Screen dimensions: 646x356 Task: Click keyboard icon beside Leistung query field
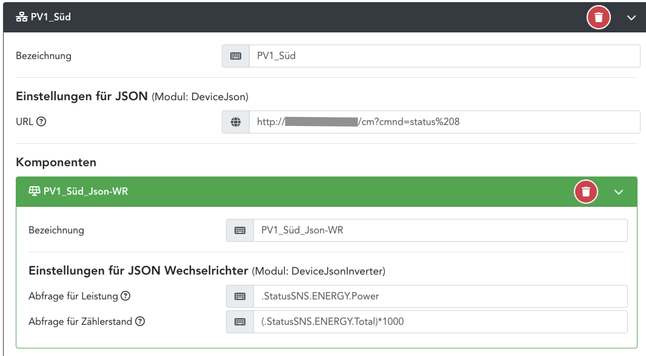tap(240, 296)
